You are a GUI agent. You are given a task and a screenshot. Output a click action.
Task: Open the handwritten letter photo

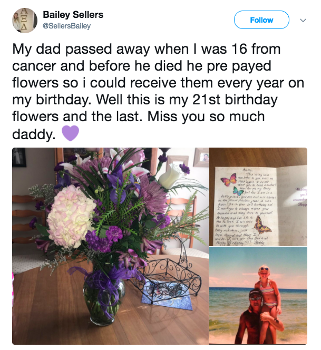[258, 197]
